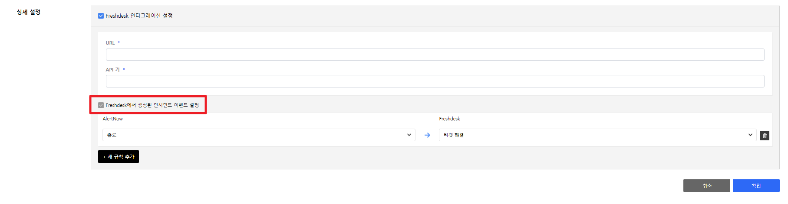Add a rule with + 새 규칙 추가
Viewport: 788px width, 204px height.
119,157
